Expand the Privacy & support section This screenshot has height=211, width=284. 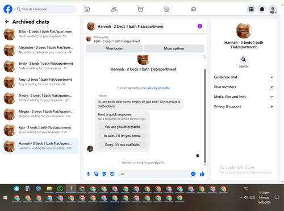(x=244, y=106)
